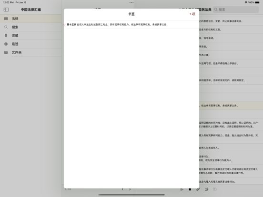
Task: Click the battery status icon
Action: (257, 2)
